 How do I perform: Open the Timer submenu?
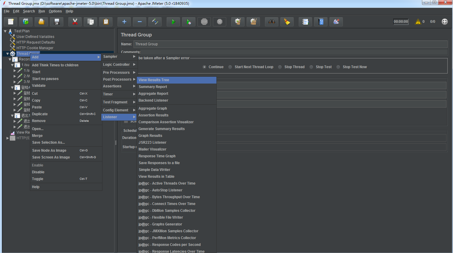[119, 94]
